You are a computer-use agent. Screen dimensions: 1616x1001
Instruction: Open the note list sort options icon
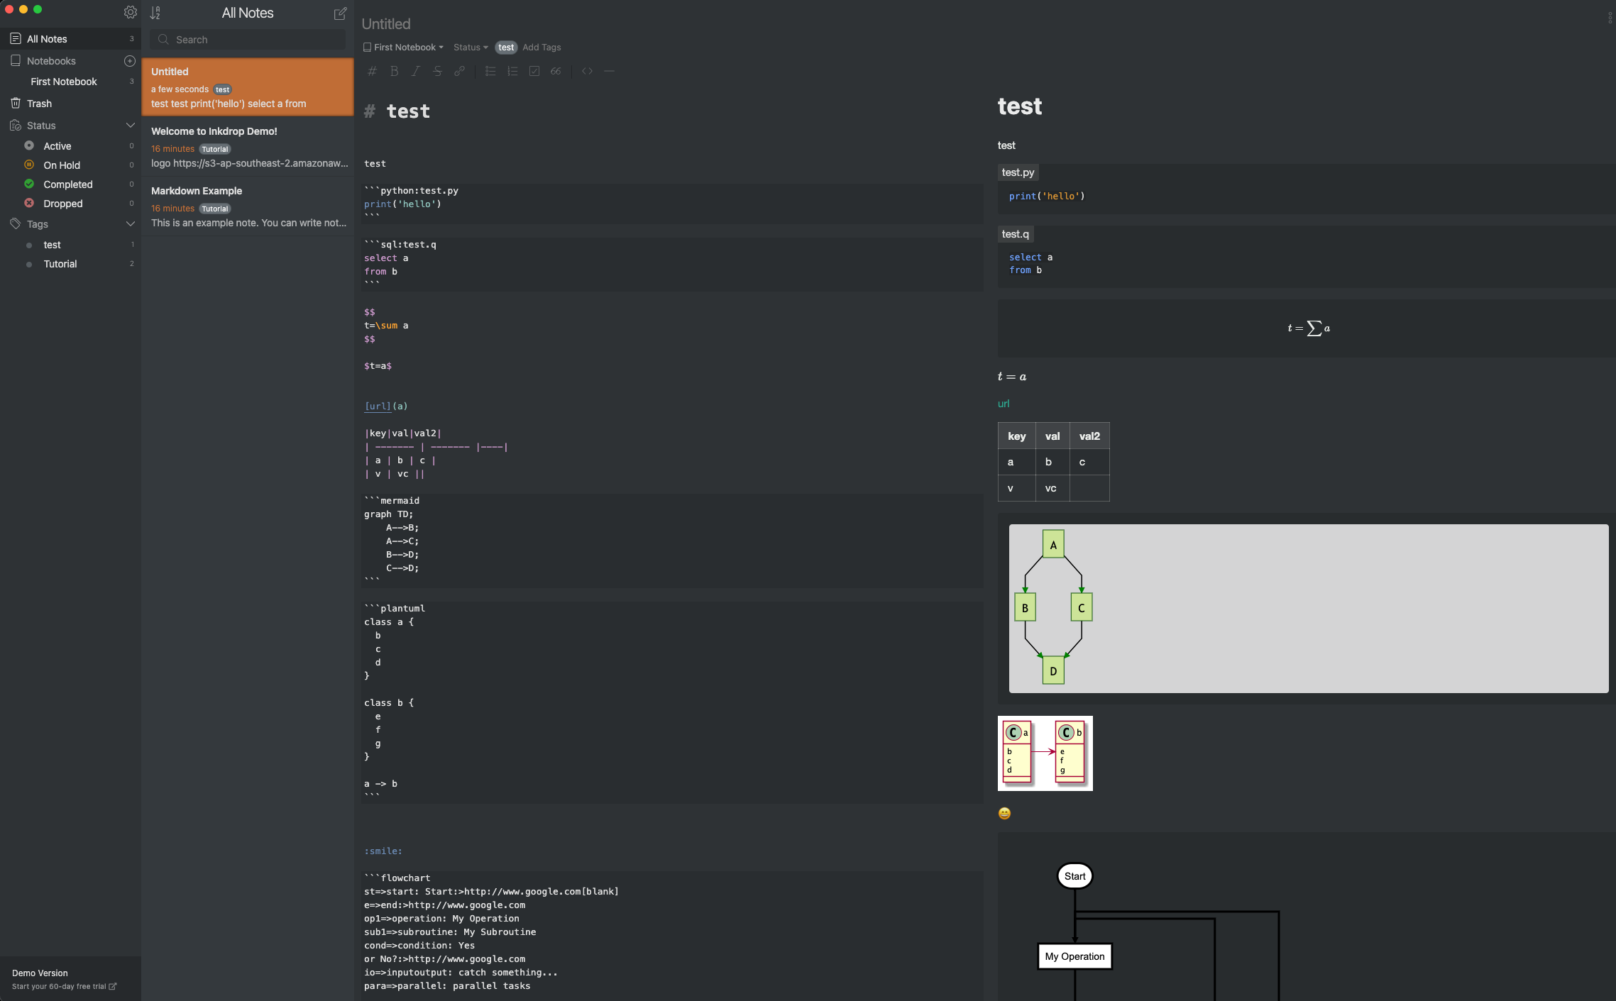(155, 13)
